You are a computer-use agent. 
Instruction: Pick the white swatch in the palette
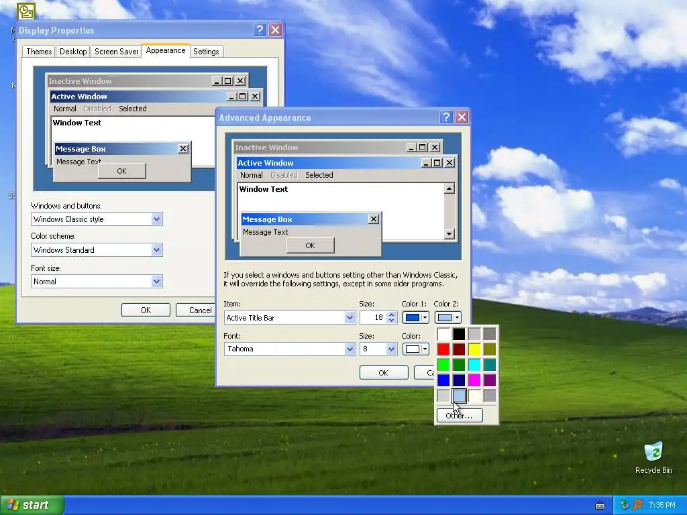click(443, 334)
